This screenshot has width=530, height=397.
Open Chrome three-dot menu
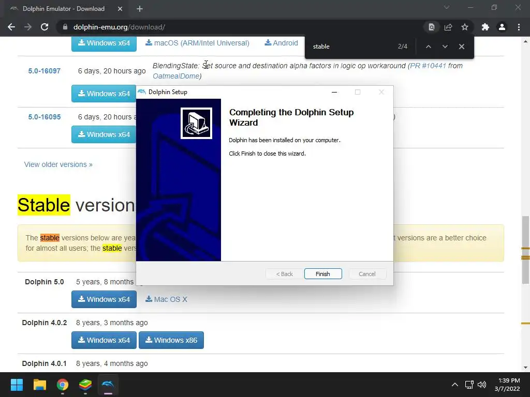pyautogui.click(x=519, y=27)
